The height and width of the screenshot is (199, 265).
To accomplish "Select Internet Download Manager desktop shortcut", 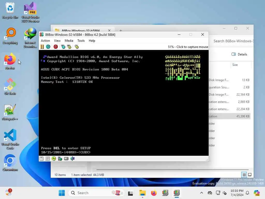I will click(30, 38).
